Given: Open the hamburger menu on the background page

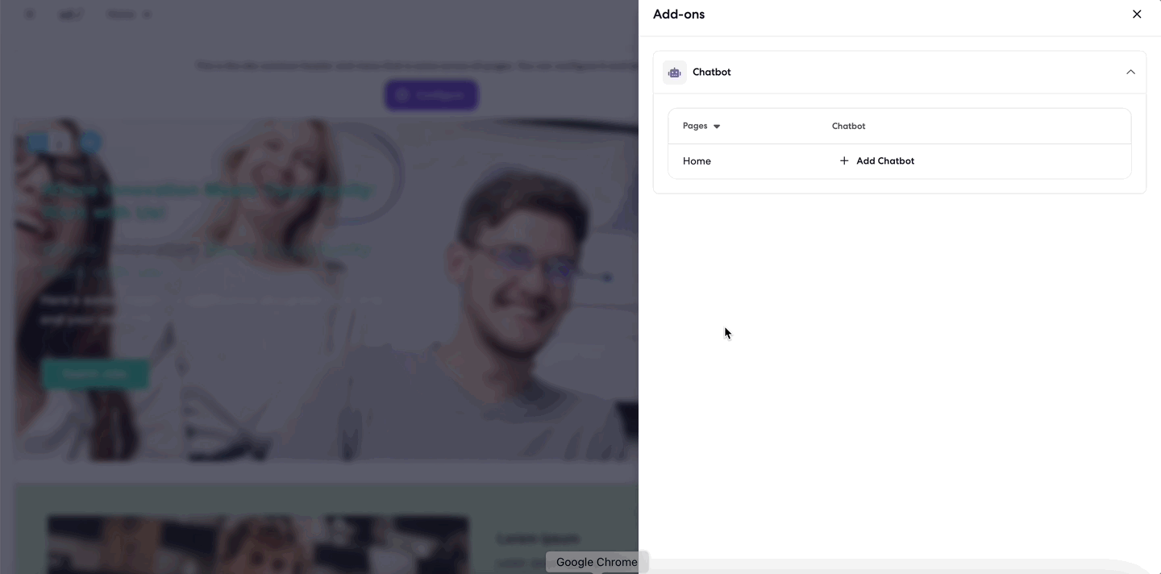Looking at the screenshot, I should point(30,15).
